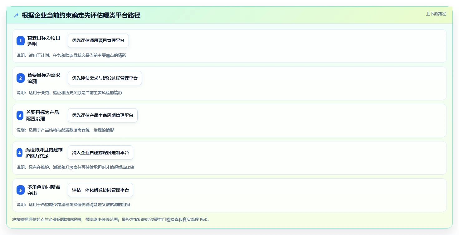Click the 上下游路径 label at top right
The width and height of the screenshot is (459, 235).
pos(436,14)
